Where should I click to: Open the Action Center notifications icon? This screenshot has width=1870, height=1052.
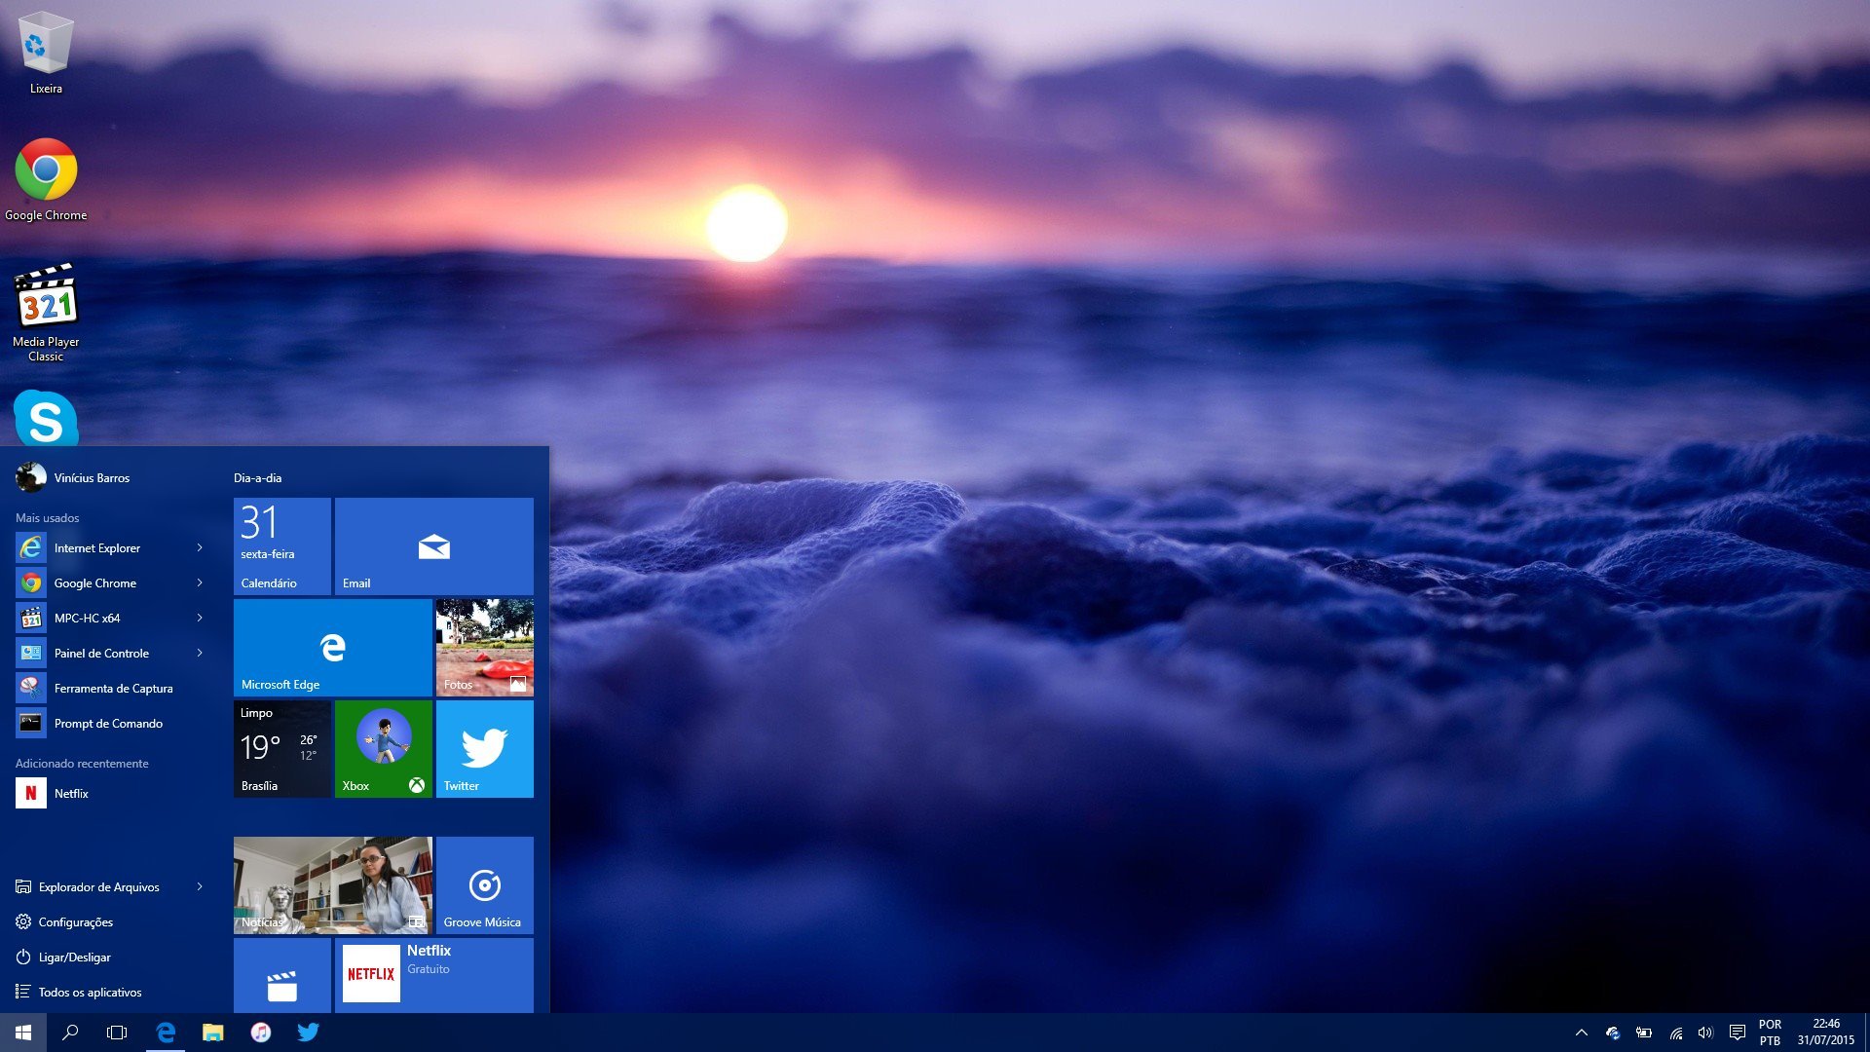1737,1033
